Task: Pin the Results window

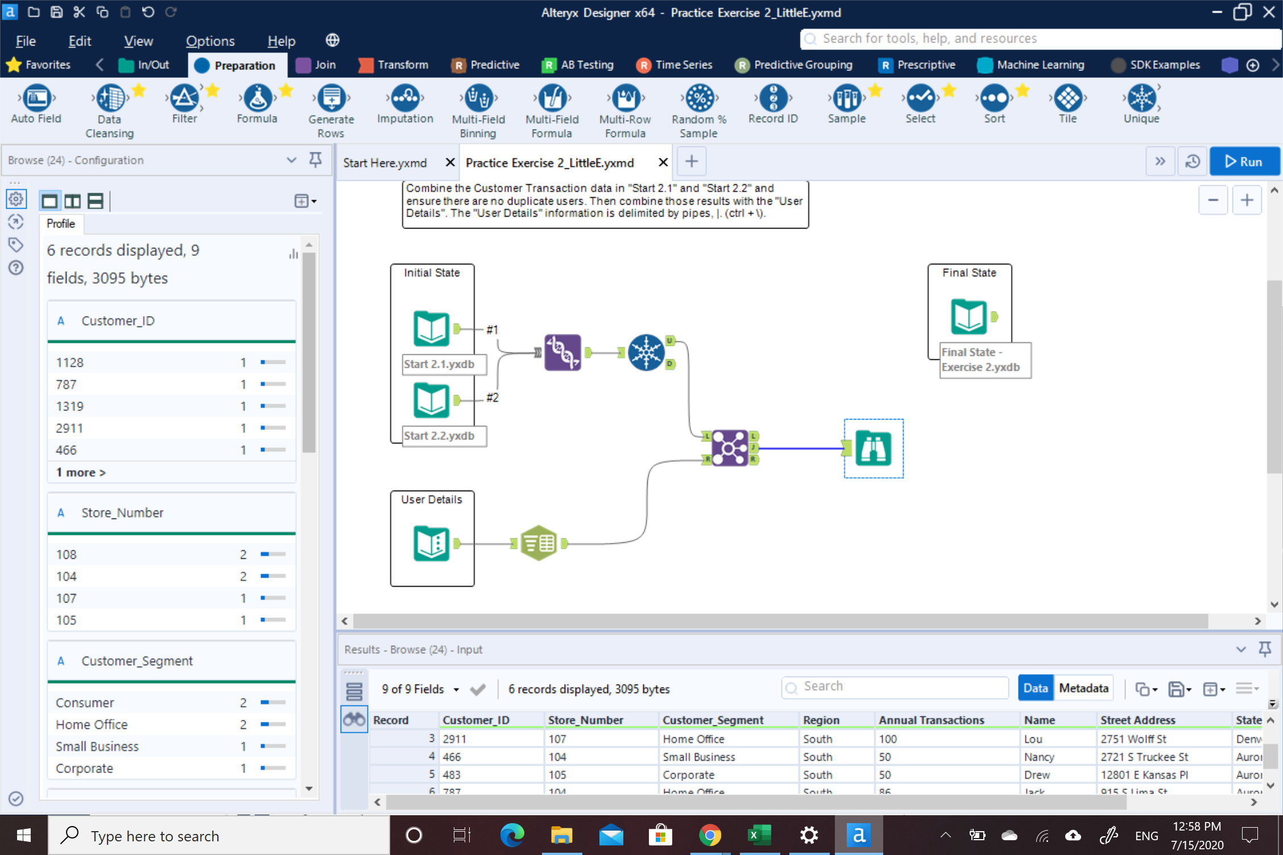Action: [x=1265, y=649]
